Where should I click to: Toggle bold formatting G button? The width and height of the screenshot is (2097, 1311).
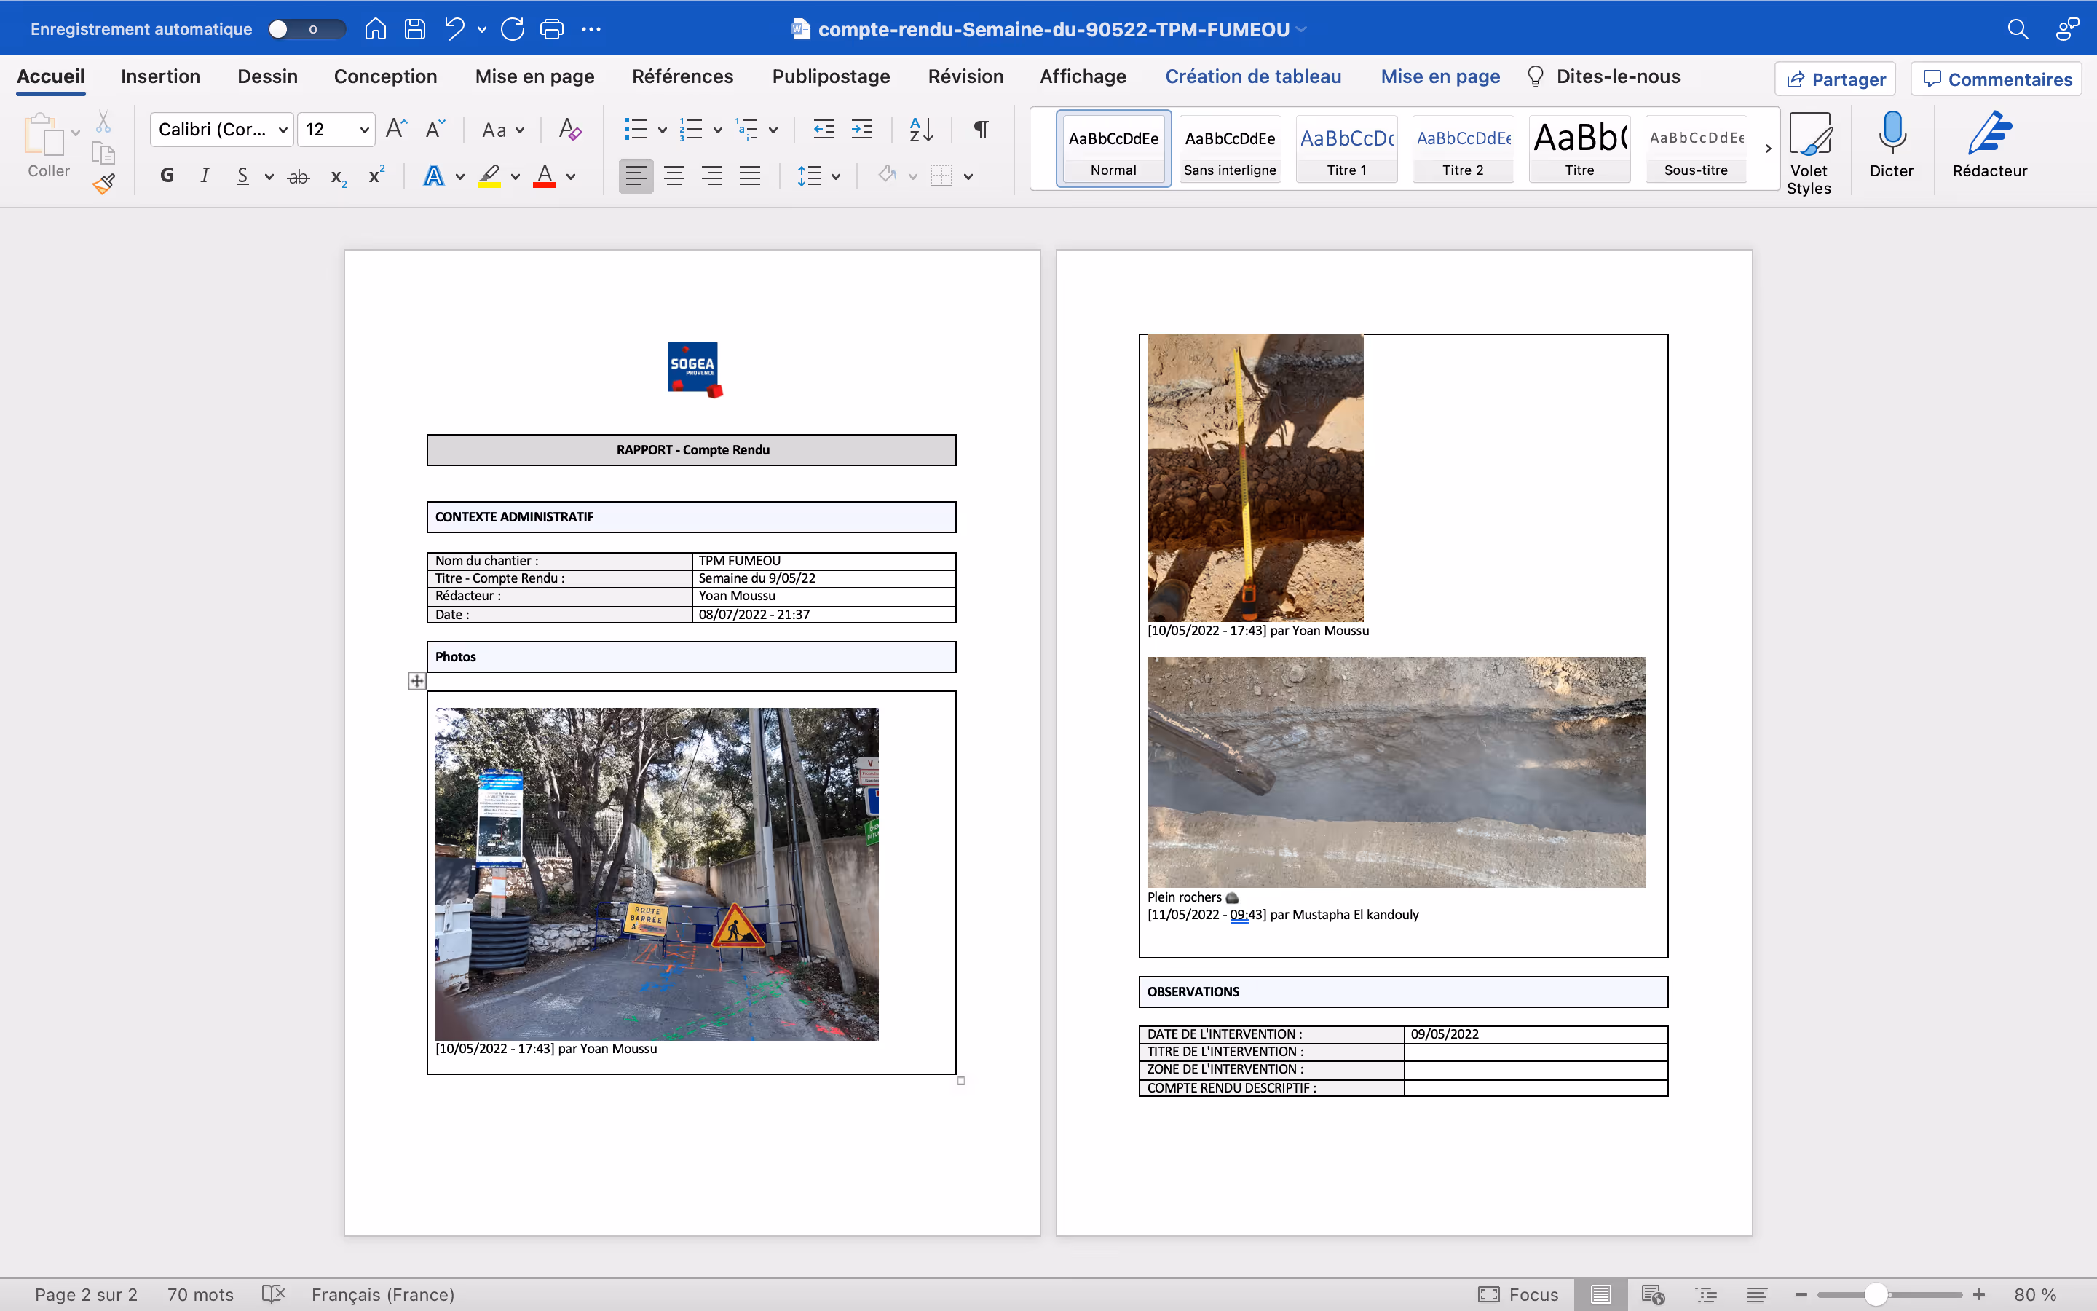click(x=167, y=176)
